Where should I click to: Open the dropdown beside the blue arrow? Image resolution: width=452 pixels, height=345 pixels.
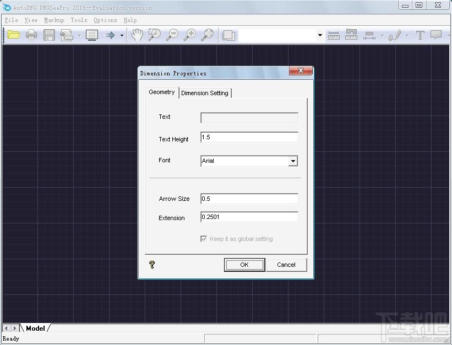pos(122,35)
